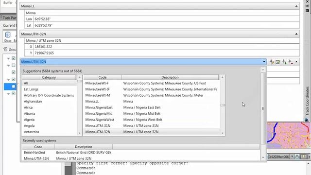
Task: Select the Minna.LL code in suggestions list
Action: tap(92, 102)
